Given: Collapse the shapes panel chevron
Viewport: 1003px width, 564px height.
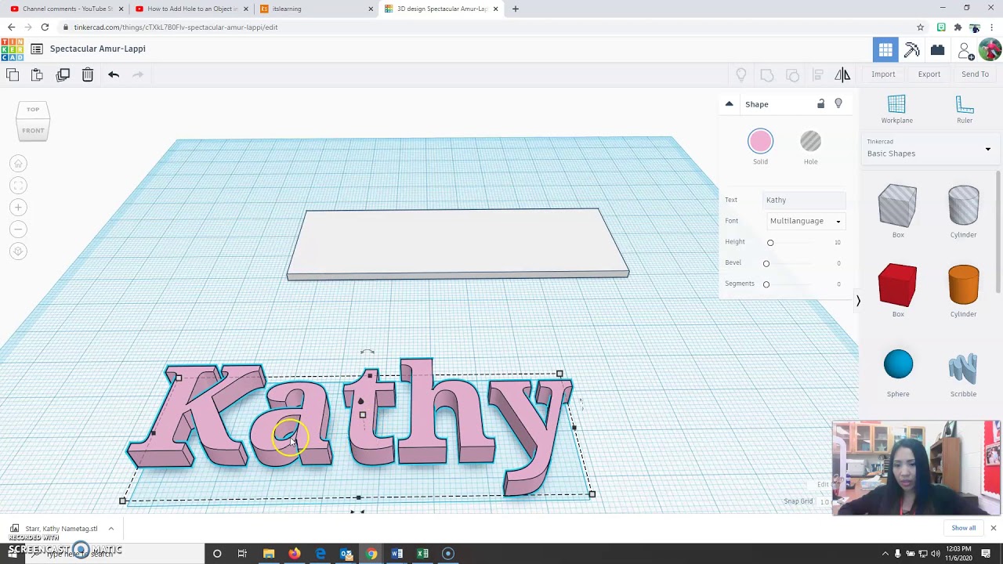Looking at the screenshot, I should click(x=858, y=301).
